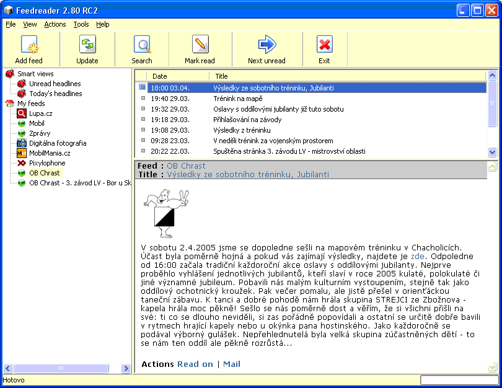Click the Mobil feed globe icon
Image resolution: width=502 pixels, height=388 pixels.
22,123
